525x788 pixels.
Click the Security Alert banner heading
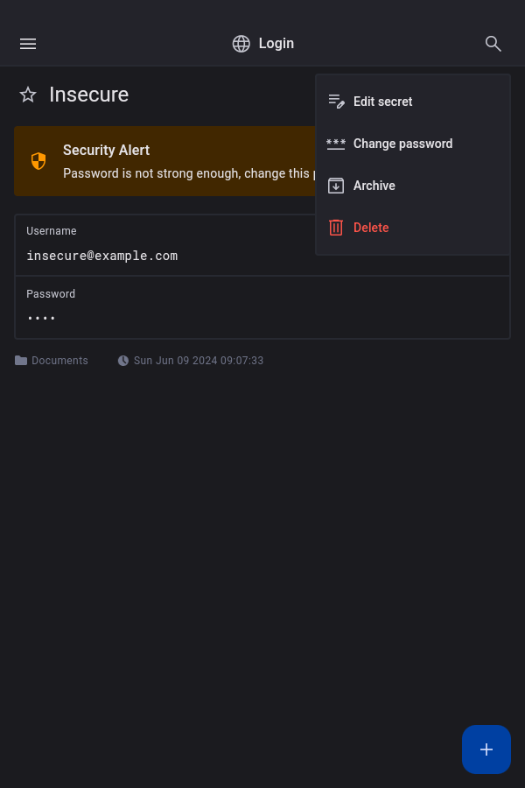tap(106, 151)
